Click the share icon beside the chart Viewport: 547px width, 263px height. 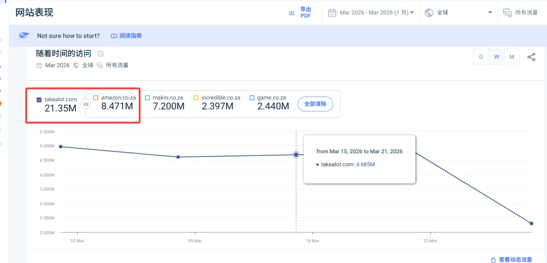point(531,57)
